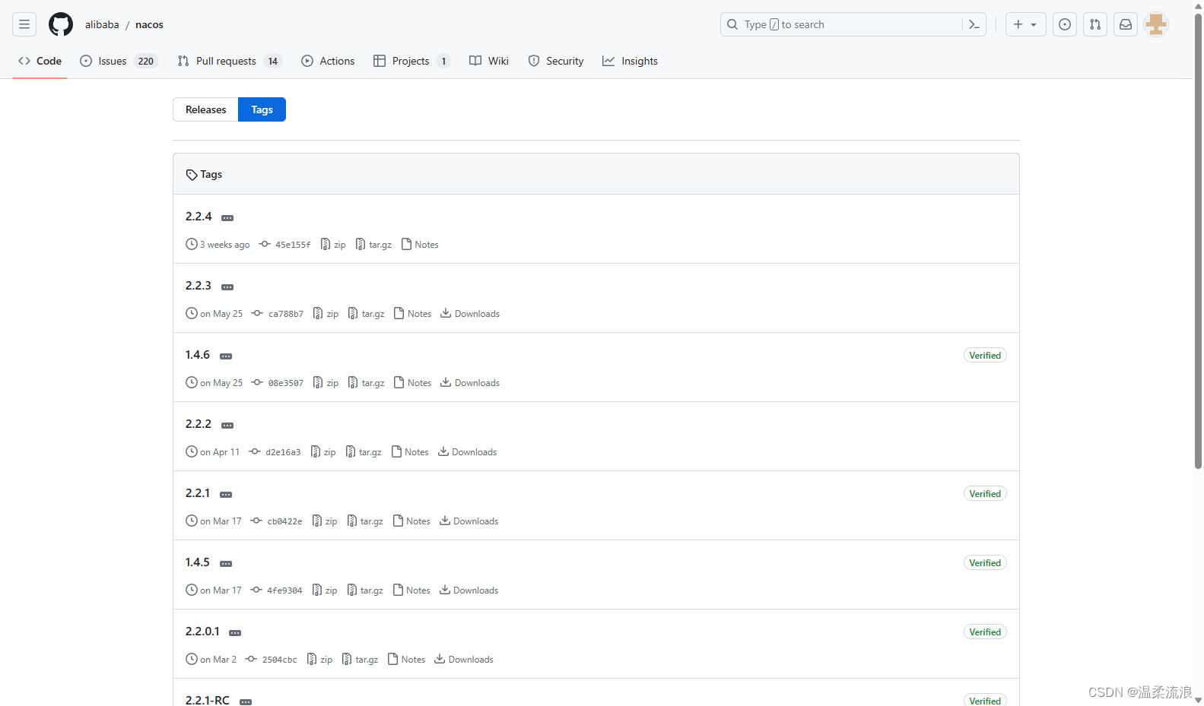This screenshot has height=706, width=1204.
Task: Download zip for tag 2.2.4
Action: [x=333, y=245]
